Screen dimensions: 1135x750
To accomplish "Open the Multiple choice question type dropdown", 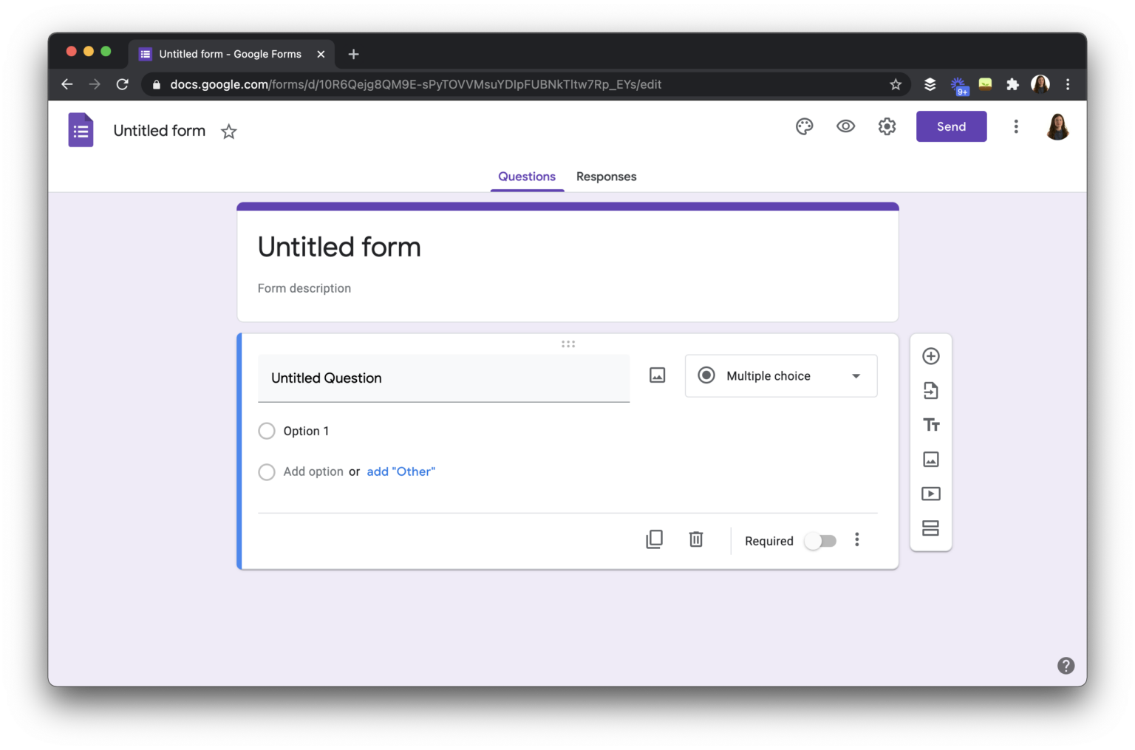I will pos(780,375).
